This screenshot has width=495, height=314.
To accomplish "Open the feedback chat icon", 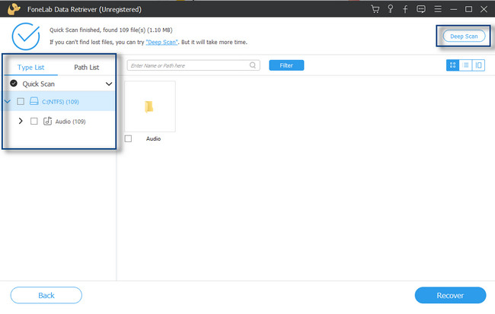I will [421, 9].
